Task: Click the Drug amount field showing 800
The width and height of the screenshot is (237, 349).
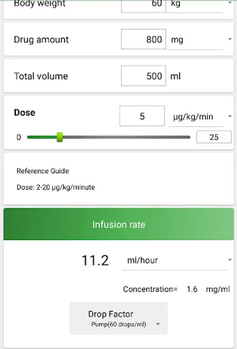Action: [x=143, y=40]
